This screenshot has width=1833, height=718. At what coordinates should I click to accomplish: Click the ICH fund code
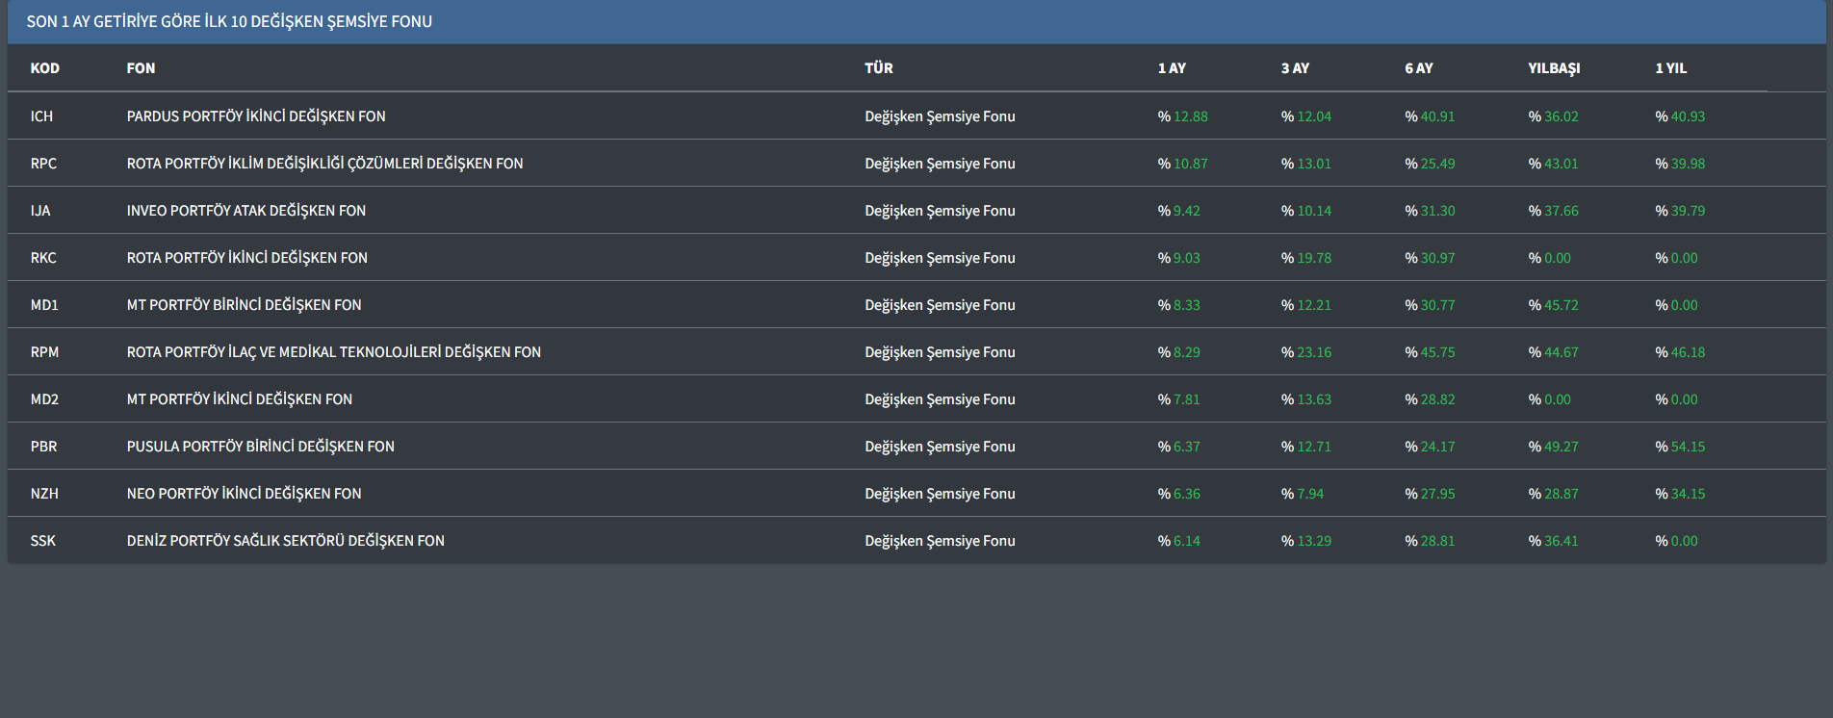(41, 116)
